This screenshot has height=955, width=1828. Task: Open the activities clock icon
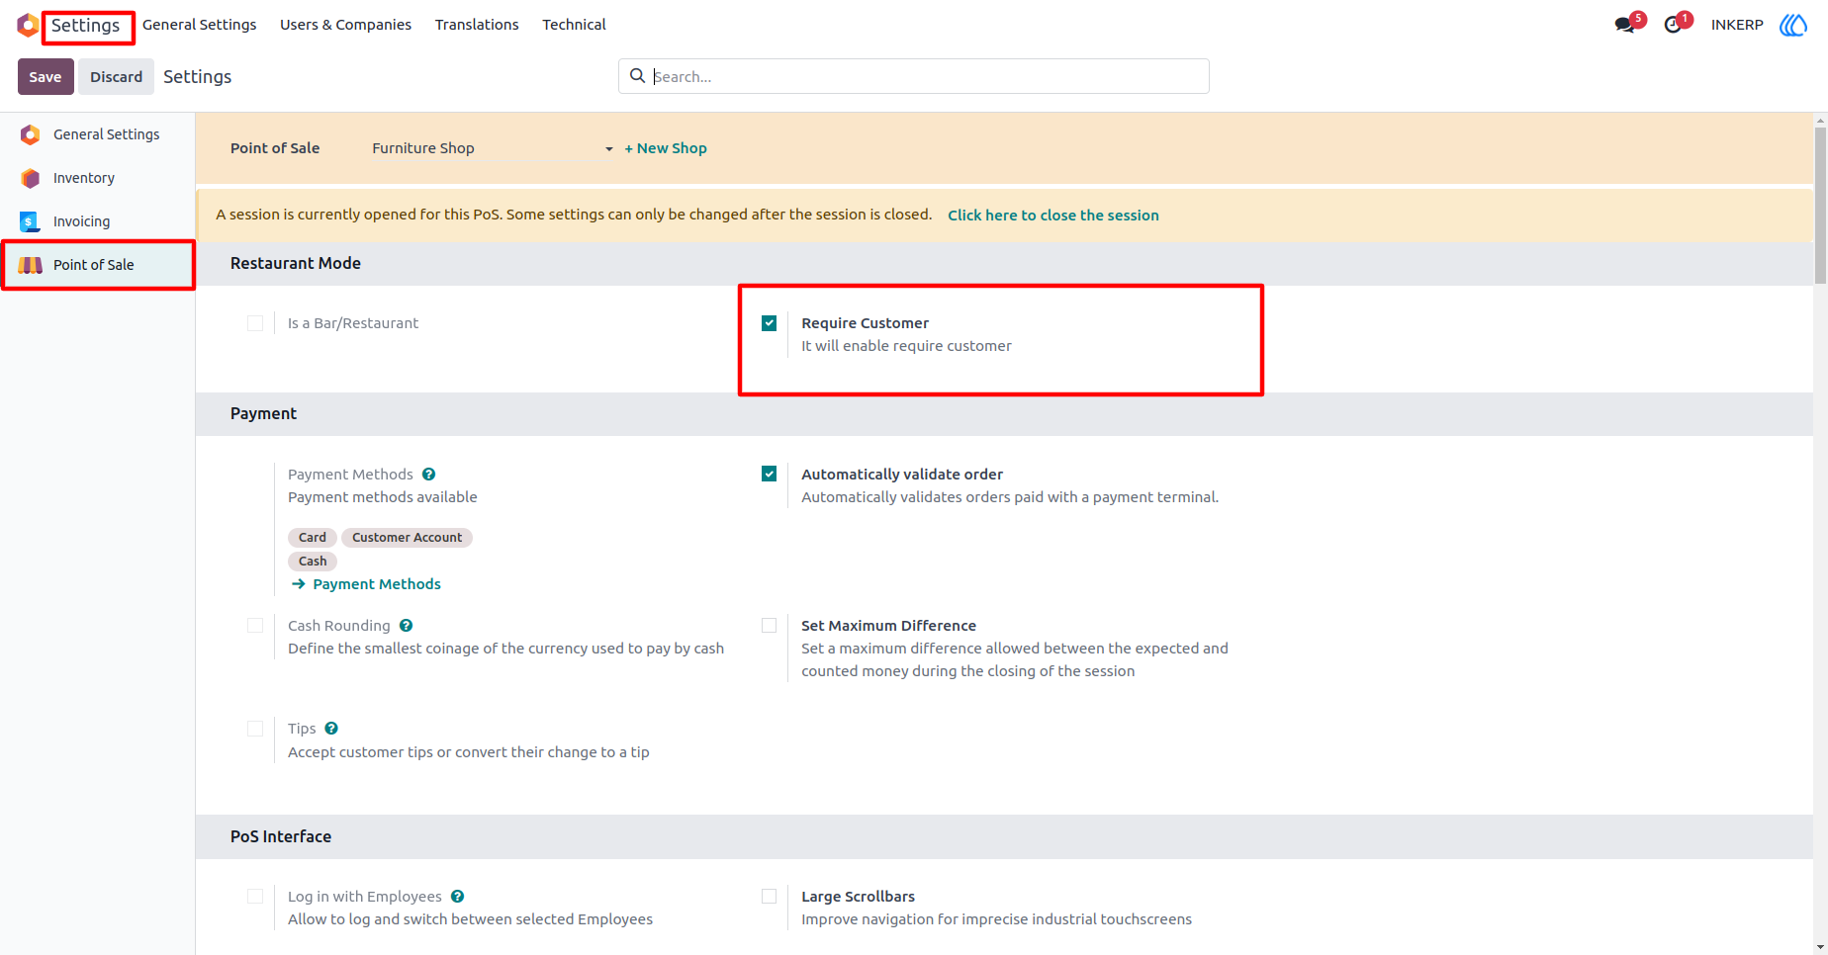1673,25
